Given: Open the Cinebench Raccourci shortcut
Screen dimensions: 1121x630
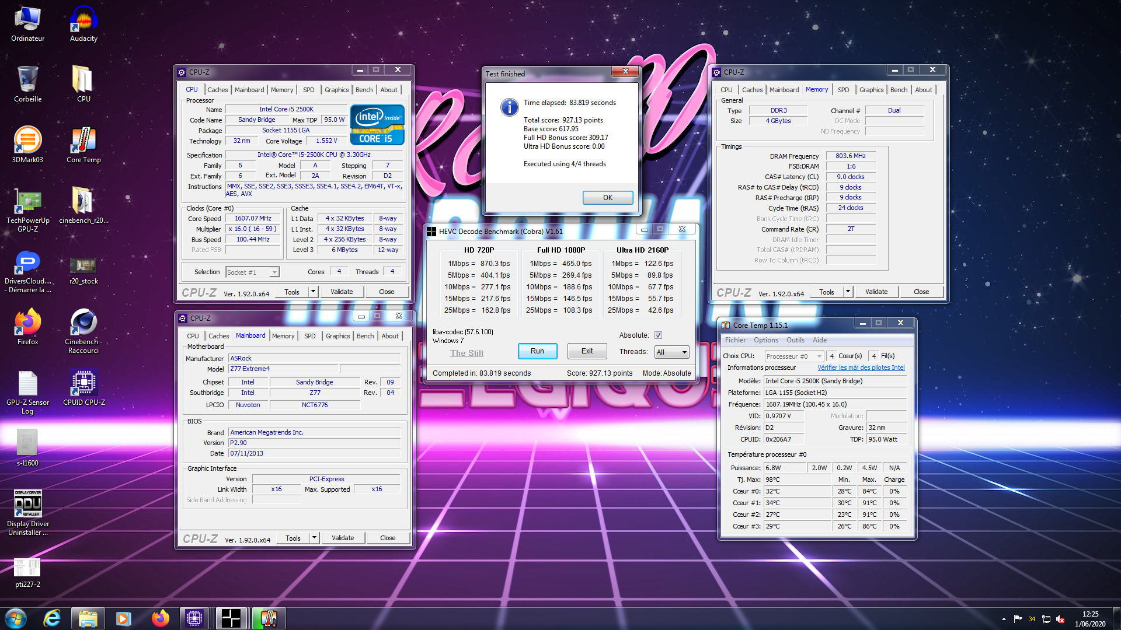Looking at the screenshot, I should pos(83,331).
